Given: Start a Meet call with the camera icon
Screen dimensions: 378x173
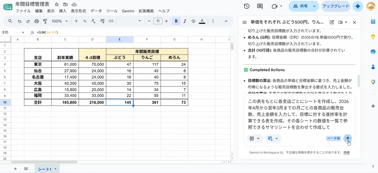Looking at the screenshot, I should click(x=274, y=6).
